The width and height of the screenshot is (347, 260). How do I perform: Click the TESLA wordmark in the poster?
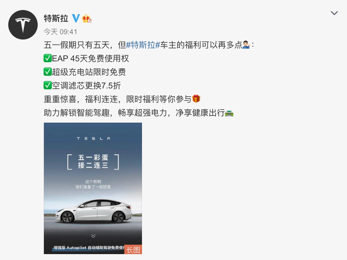[93, 139]
